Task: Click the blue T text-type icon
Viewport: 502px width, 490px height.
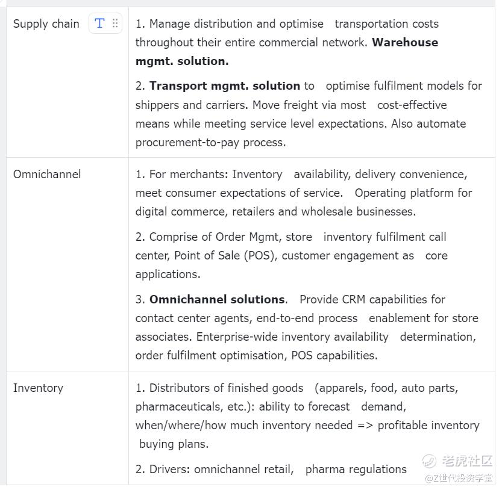Action: tap(99, 23)
